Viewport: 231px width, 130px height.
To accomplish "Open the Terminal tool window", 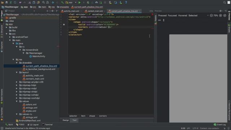I will (x=47, y=125).
